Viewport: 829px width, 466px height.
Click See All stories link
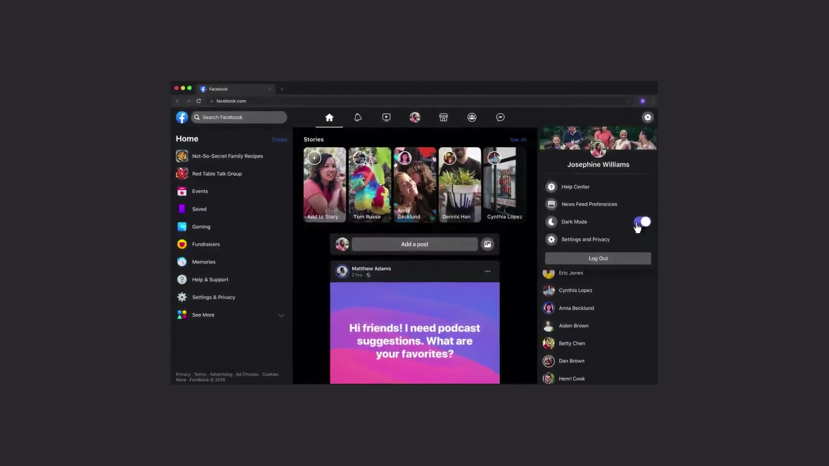[x=518, y=140]
